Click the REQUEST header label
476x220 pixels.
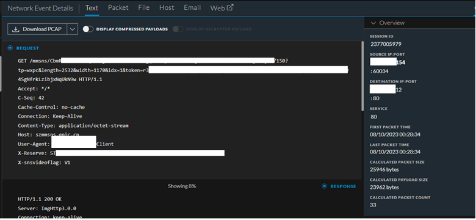[27, 48]
